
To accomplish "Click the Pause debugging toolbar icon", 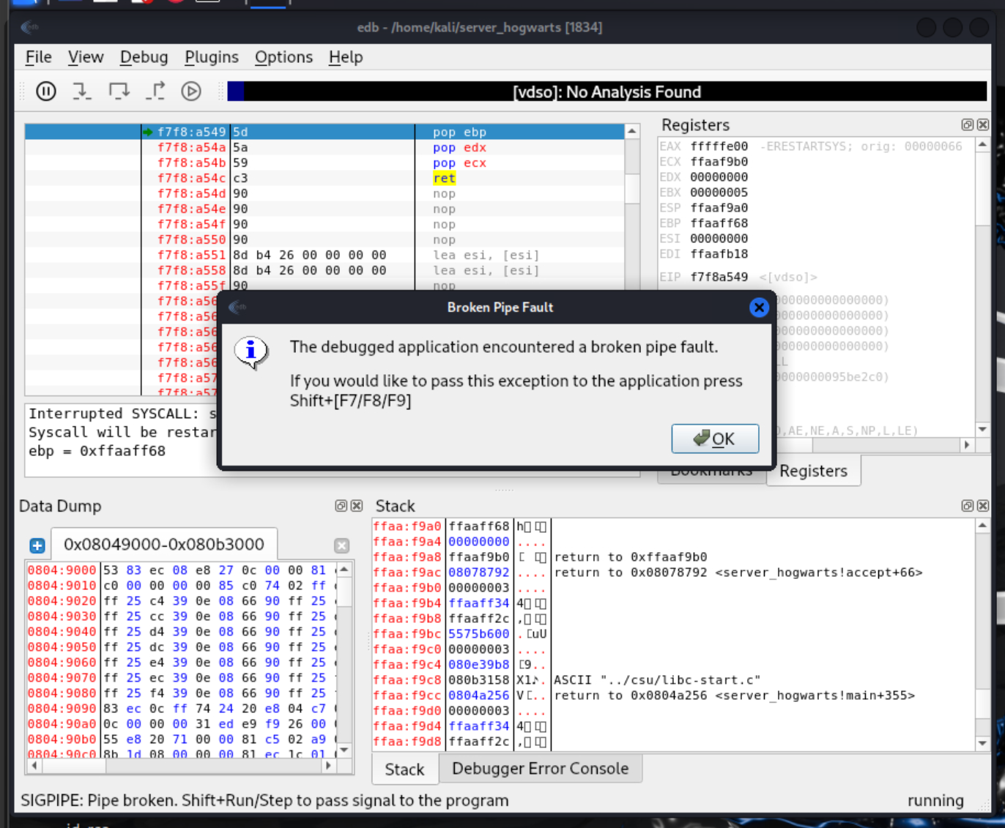I will 46,91.
